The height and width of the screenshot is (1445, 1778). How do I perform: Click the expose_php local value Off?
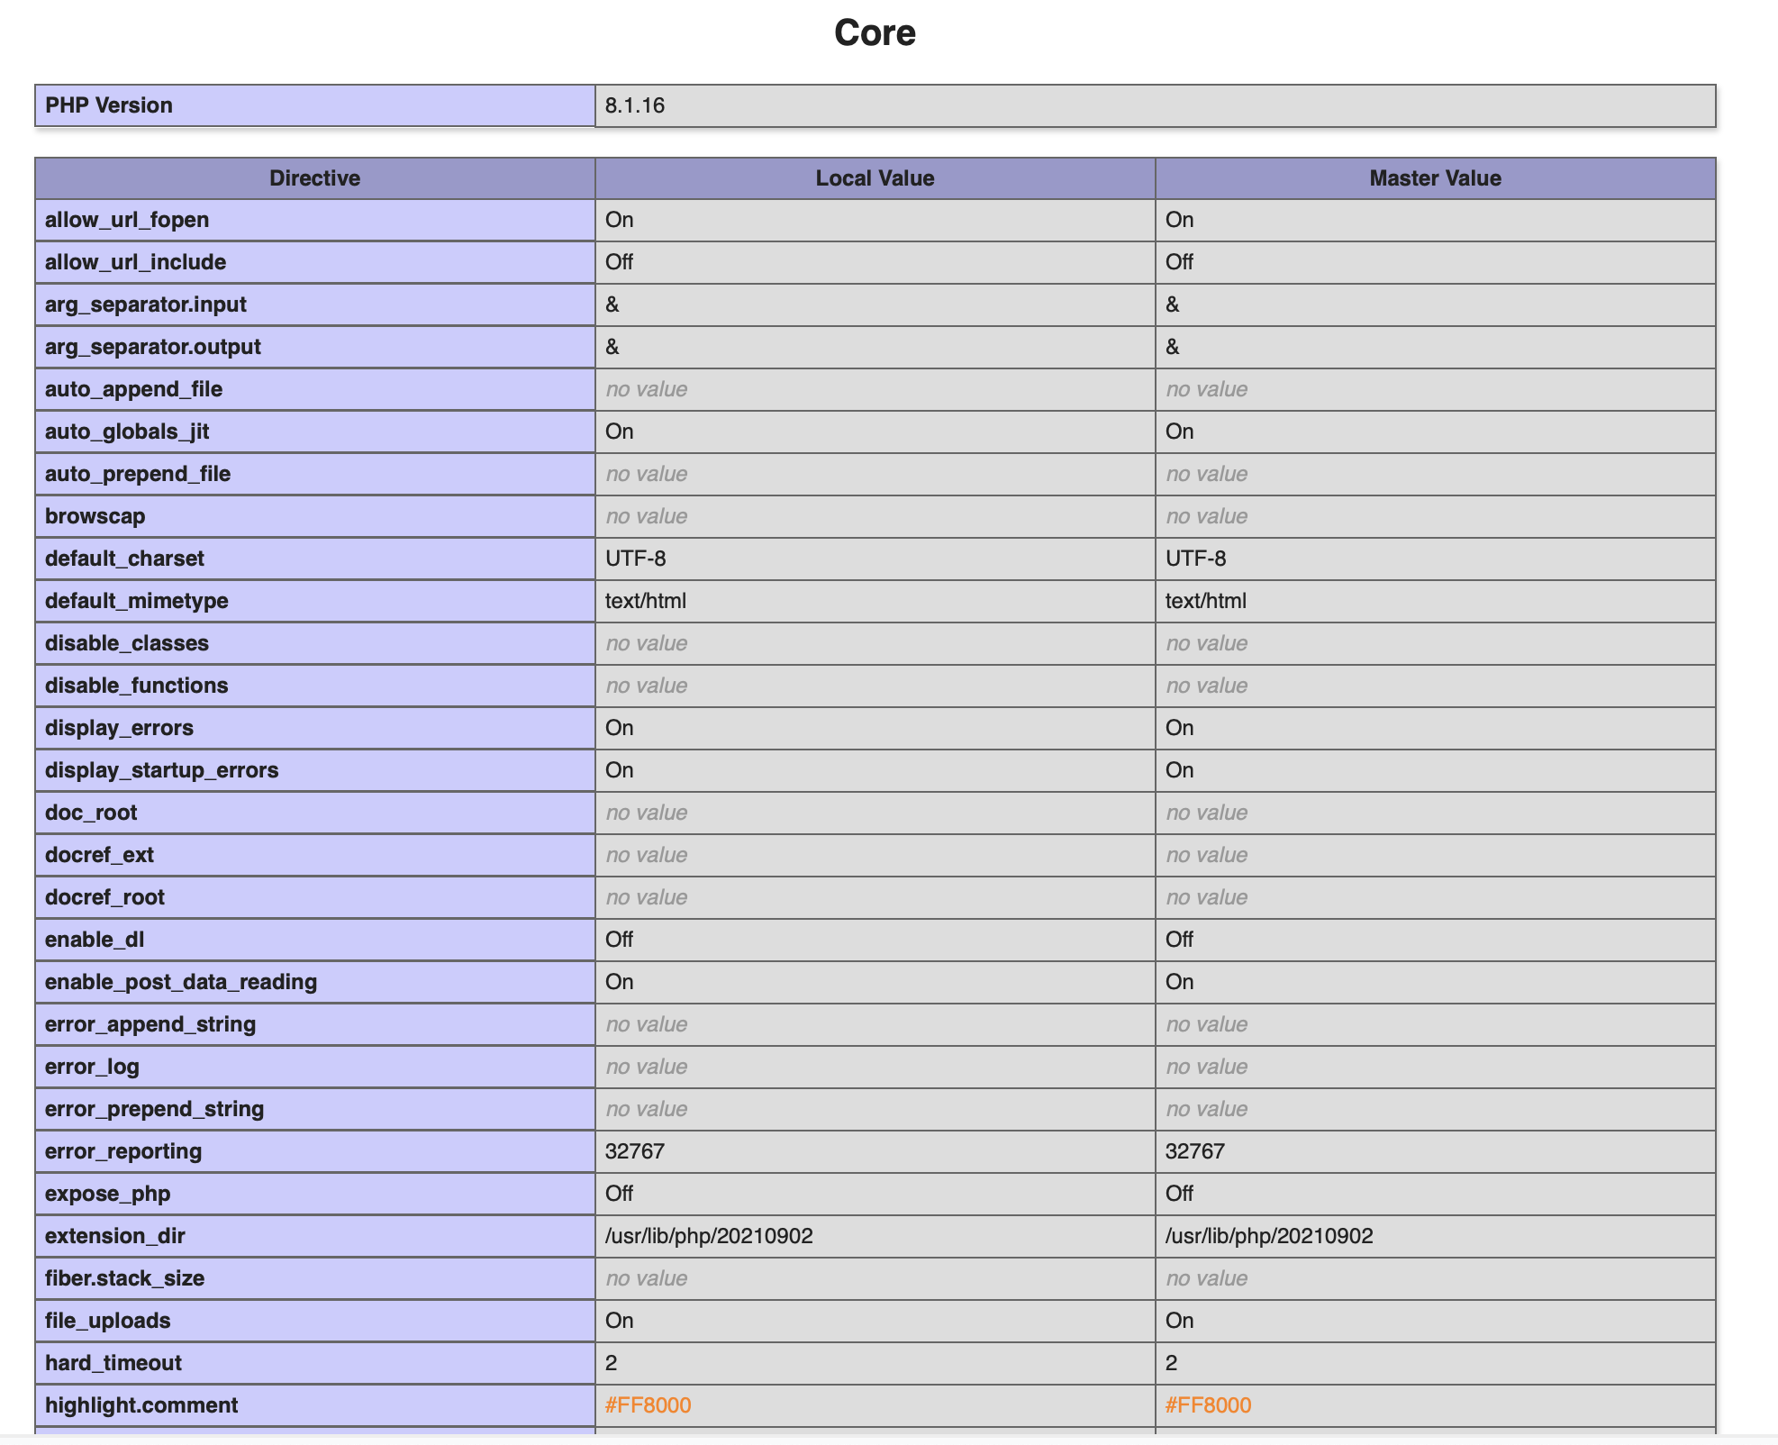click(619, 1194)
